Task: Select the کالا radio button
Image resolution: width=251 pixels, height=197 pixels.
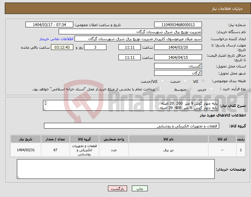Action: pos(203,81)
